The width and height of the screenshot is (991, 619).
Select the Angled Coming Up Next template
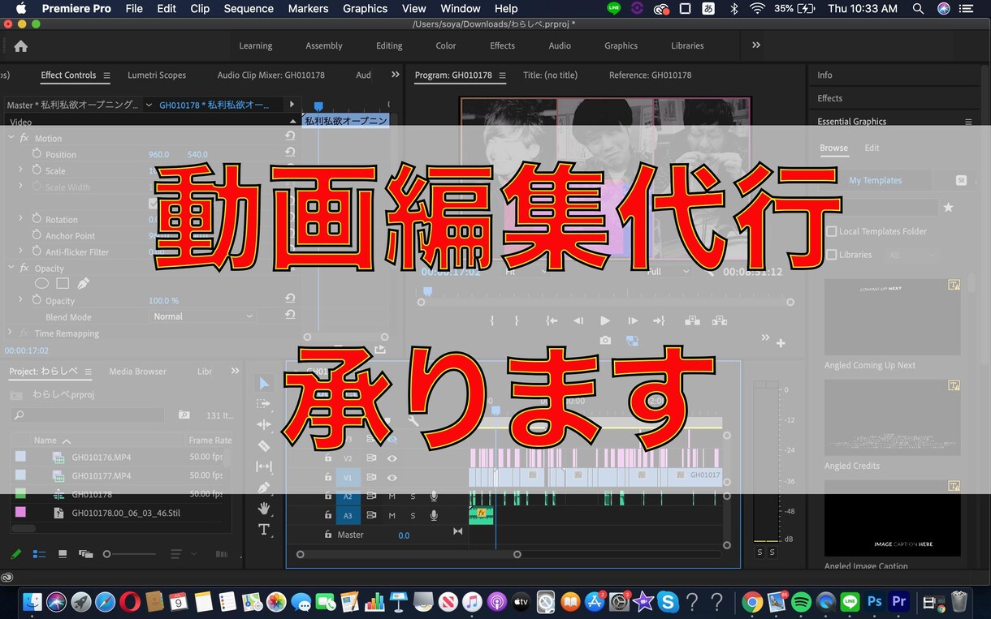[892, 317]
